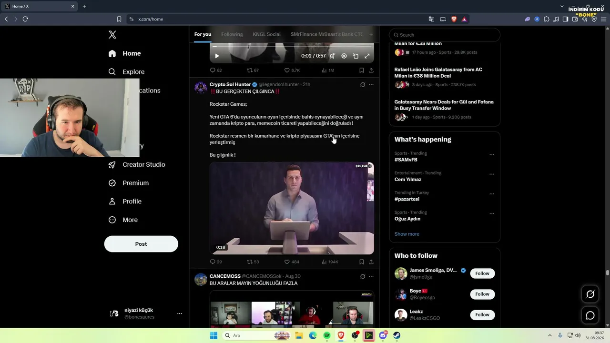610x343 pixels.
Task: Toggle picture-in-picture on the top video
Action: coord(356,56)
